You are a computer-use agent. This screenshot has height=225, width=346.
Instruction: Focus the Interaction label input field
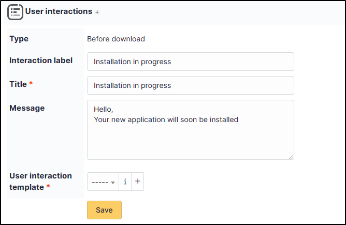[191, 62]
